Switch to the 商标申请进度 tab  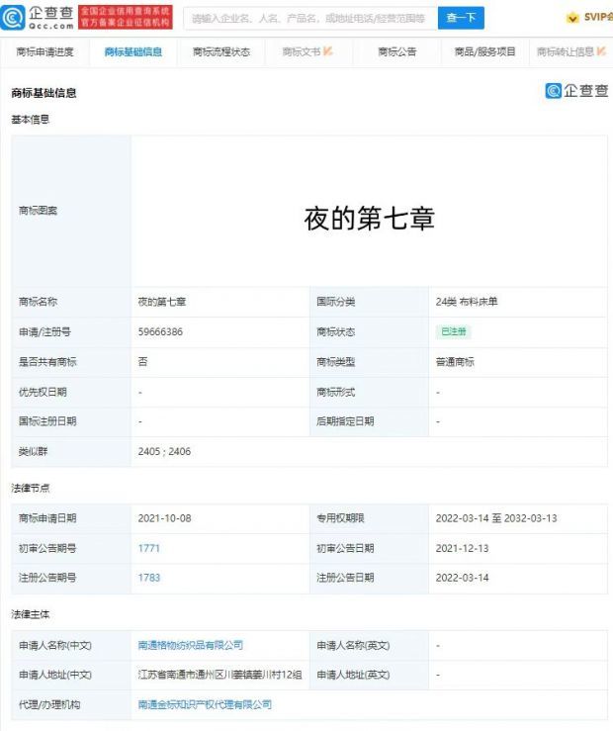[44, 51]
